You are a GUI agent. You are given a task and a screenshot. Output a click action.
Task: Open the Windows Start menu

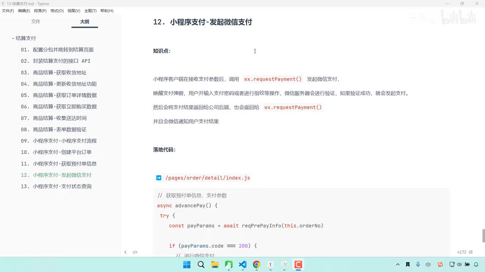(187, 264)
